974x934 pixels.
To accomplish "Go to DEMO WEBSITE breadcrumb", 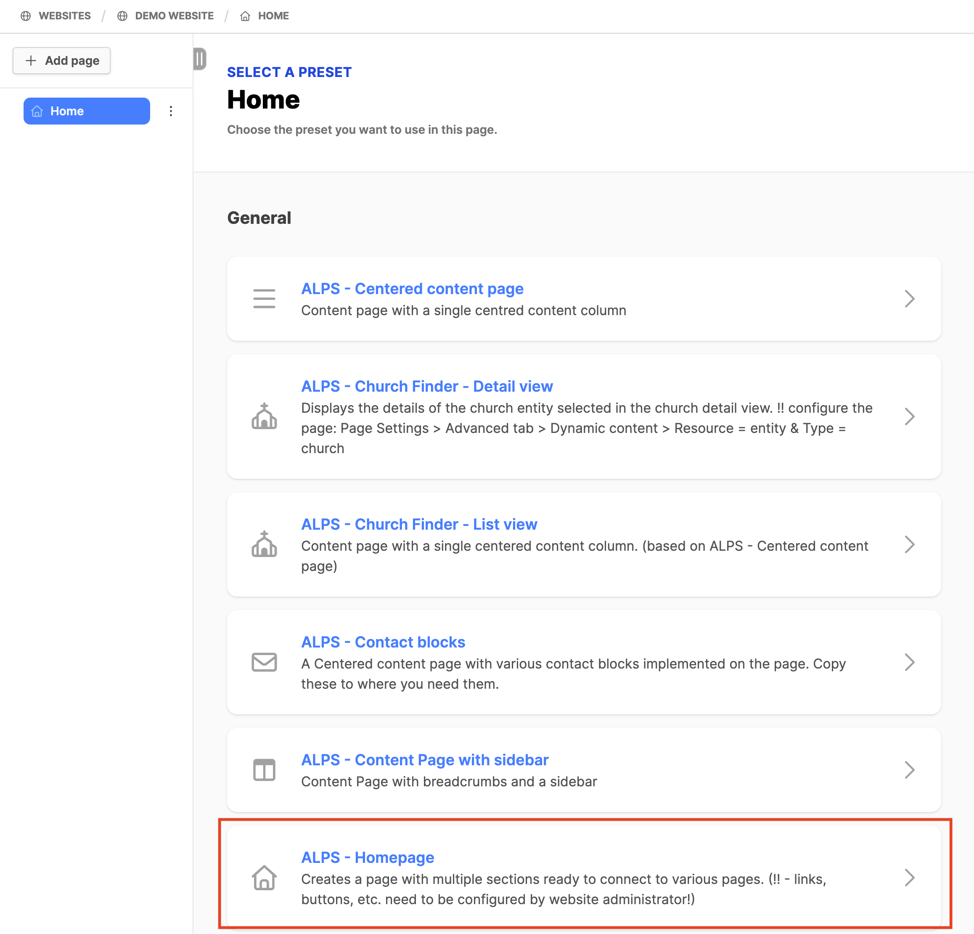I will [x=174, y=16].
